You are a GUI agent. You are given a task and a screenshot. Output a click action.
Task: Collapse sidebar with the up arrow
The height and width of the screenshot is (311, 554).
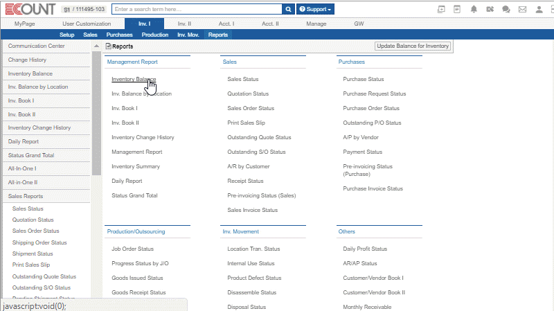[96, 46]
